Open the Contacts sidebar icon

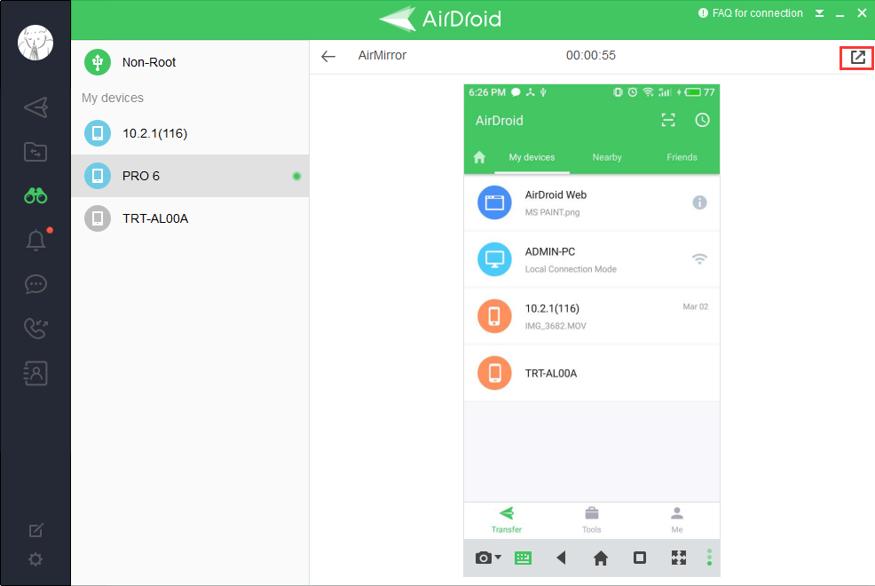pos(35,374)
